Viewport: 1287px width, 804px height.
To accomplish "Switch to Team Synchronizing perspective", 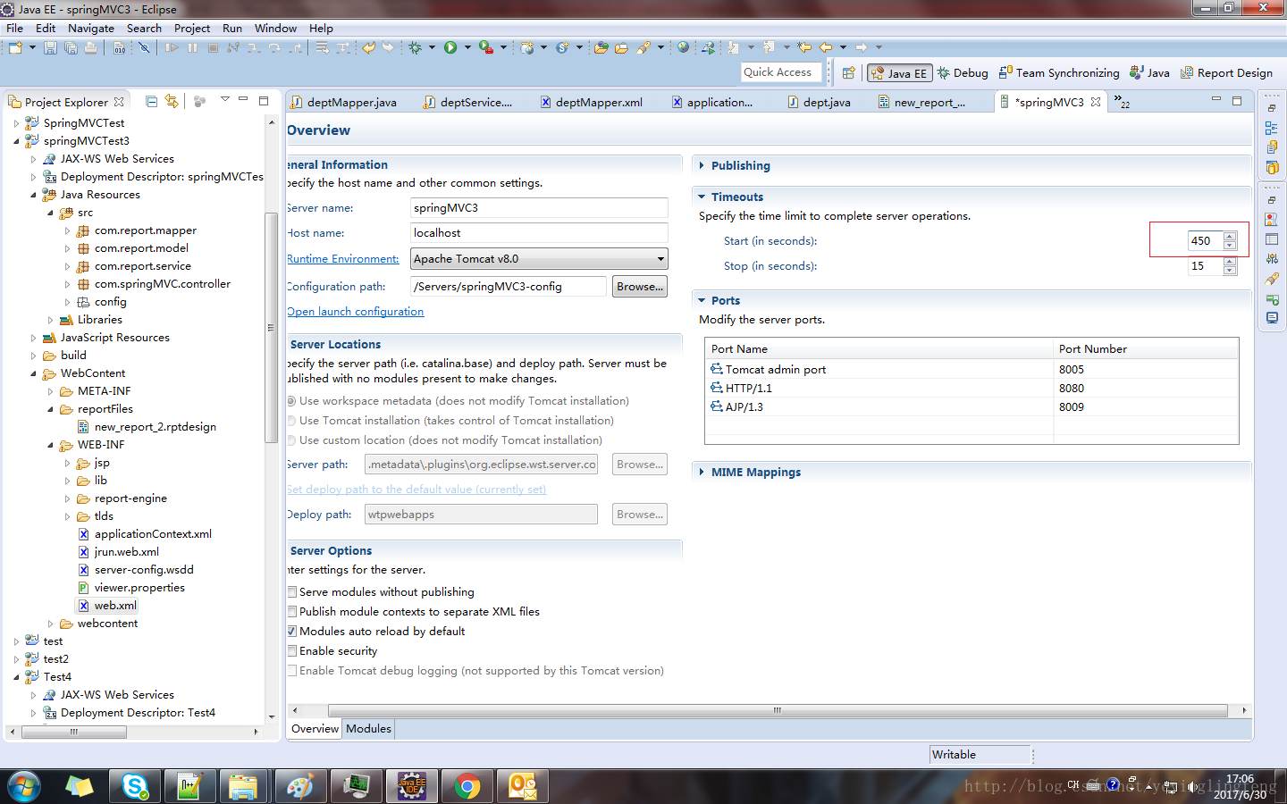I will pos(1059,73).
